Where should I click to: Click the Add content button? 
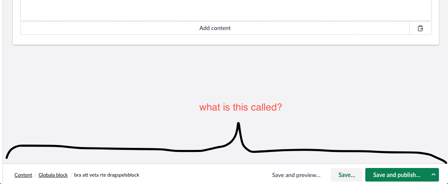pos(215,28)
